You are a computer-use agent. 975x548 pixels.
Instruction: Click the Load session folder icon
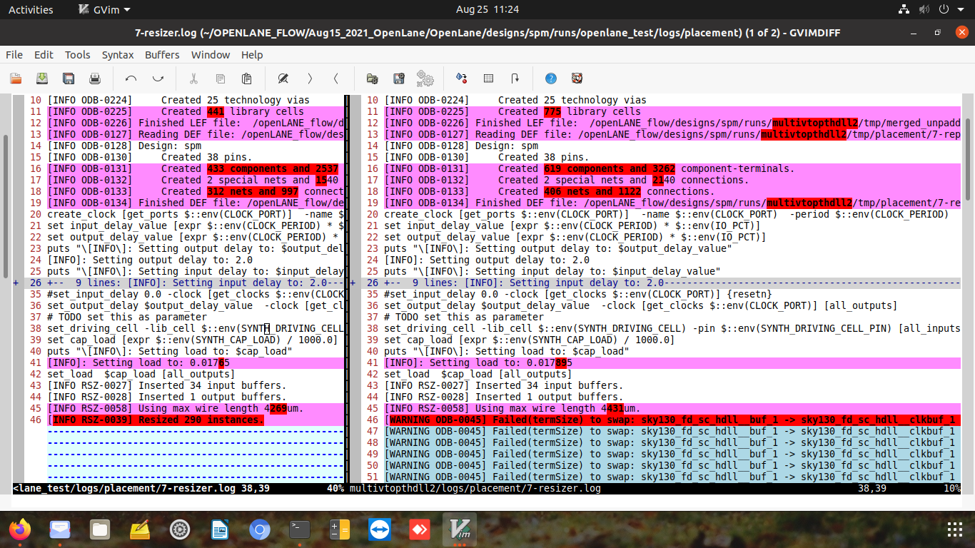coord(372,78)
